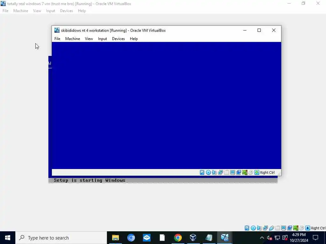The image size is (326, 244).
Task: Click display settings icon in skibididows status bar
Action: 232,173
